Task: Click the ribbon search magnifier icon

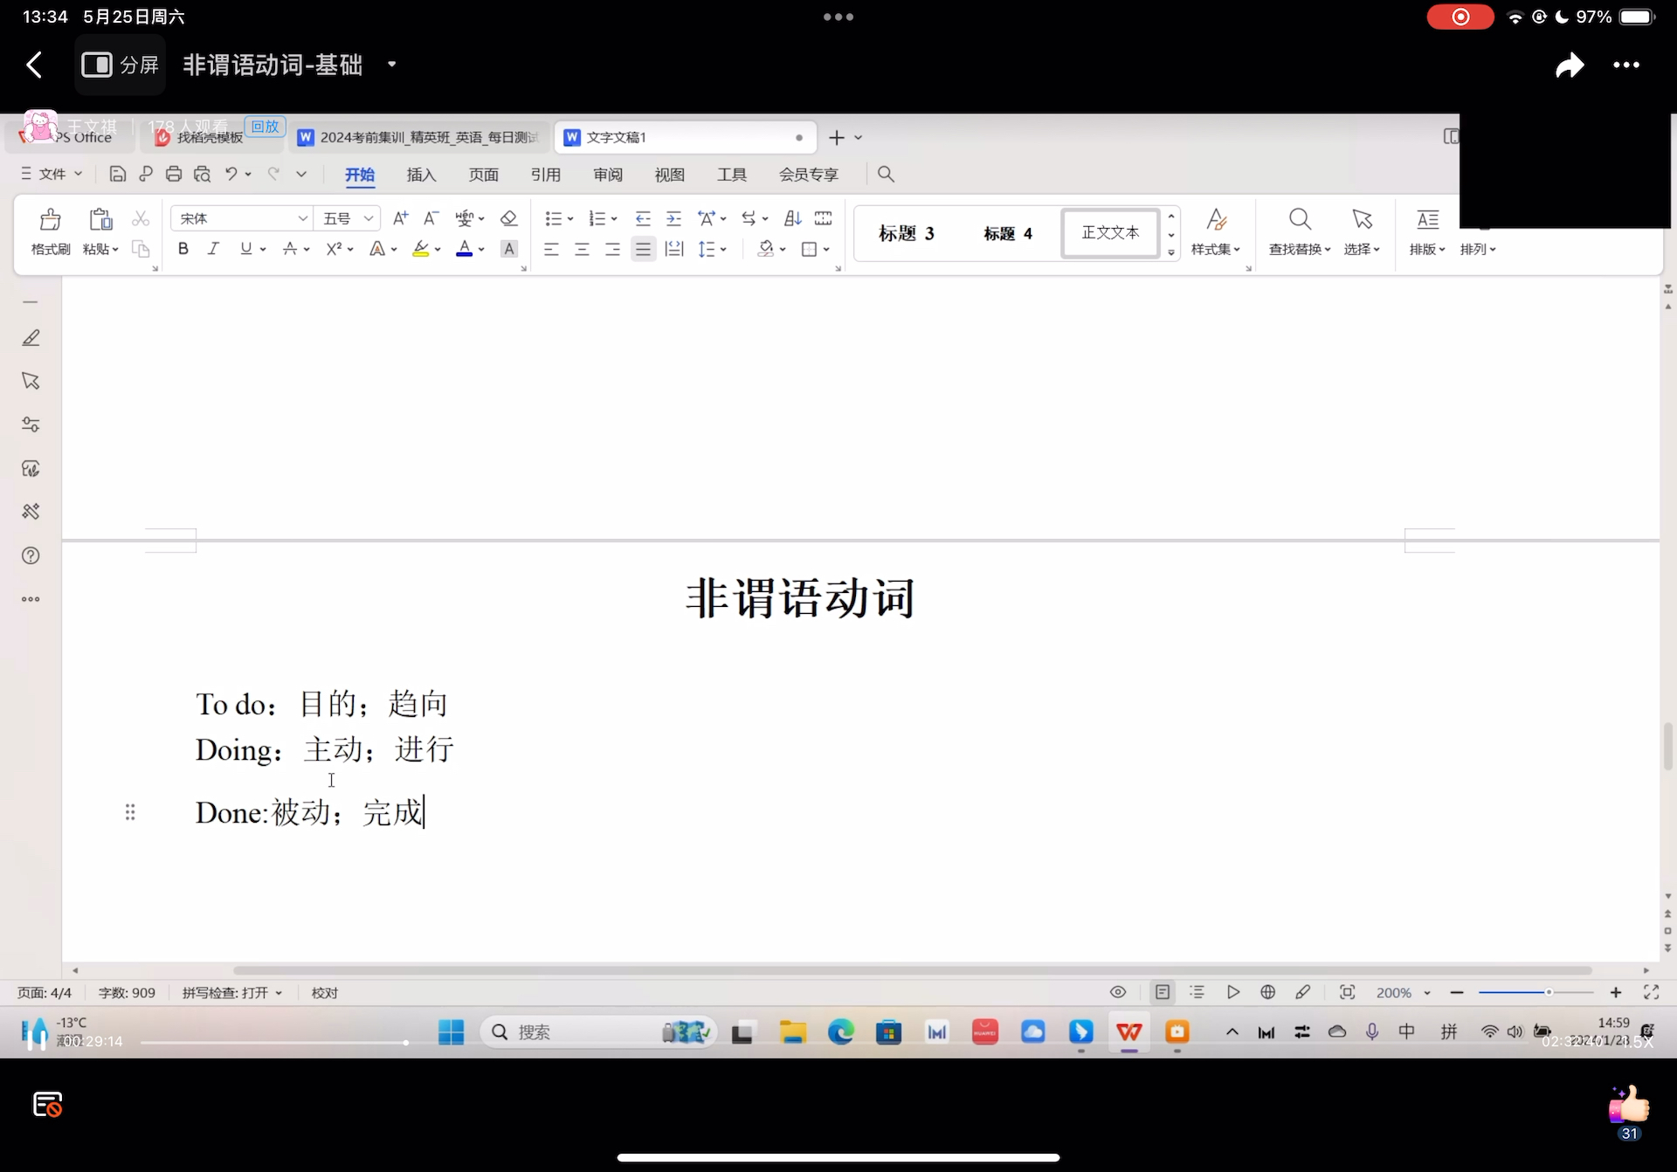Action: point(886,174)
